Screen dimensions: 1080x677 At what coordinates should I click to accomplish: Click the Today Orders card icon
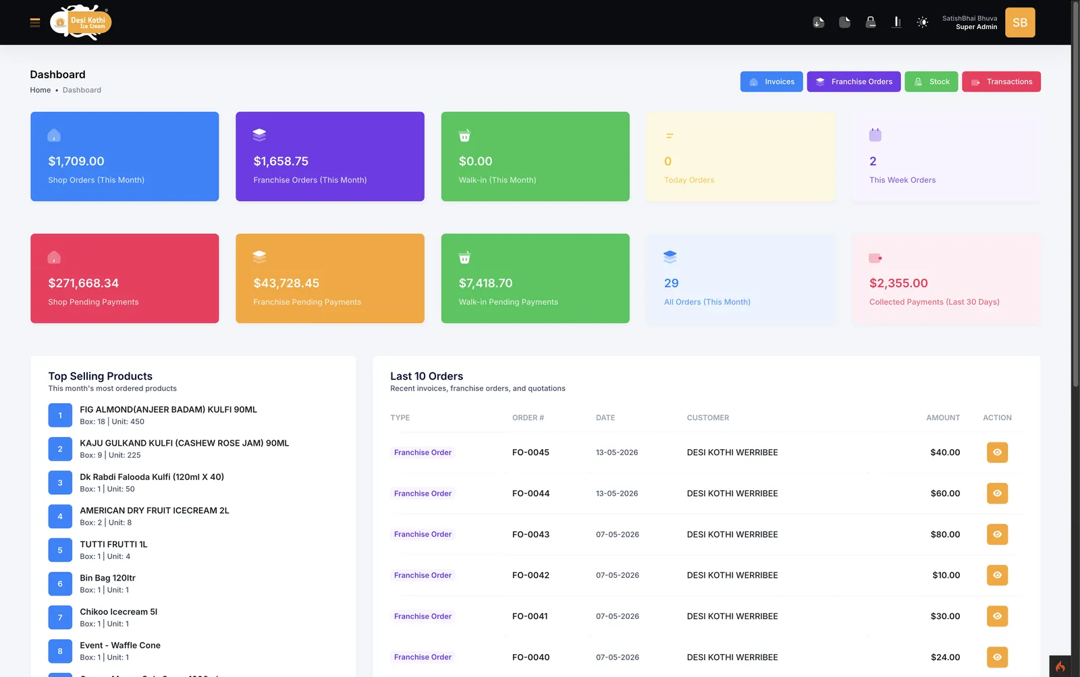[670, 136]
